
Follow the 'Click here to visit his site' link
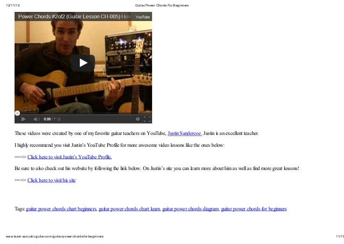(52, 180)
